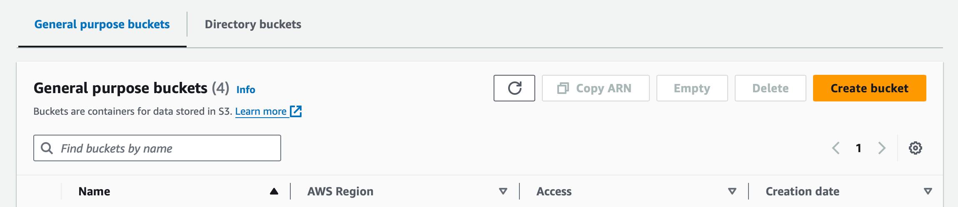Viewport: 958px width, 207px height.
Task: Focus the Find buckets by name field
Action: click(x=157, y=148)
